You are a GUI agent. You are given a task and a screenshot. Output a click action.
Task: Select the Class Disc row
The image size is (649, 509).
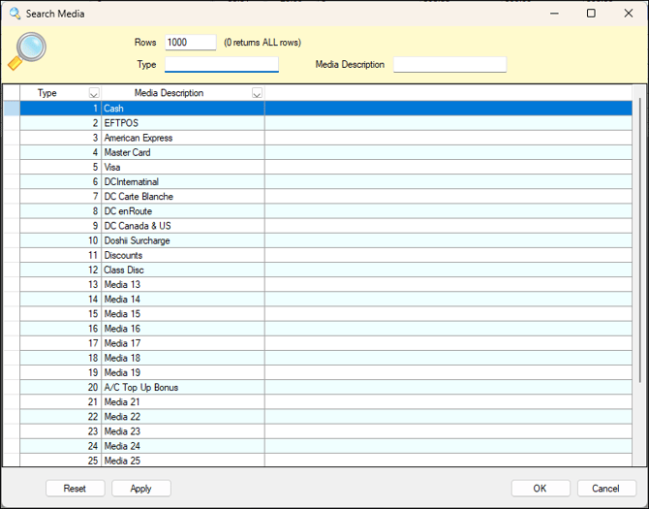(325, 270)
